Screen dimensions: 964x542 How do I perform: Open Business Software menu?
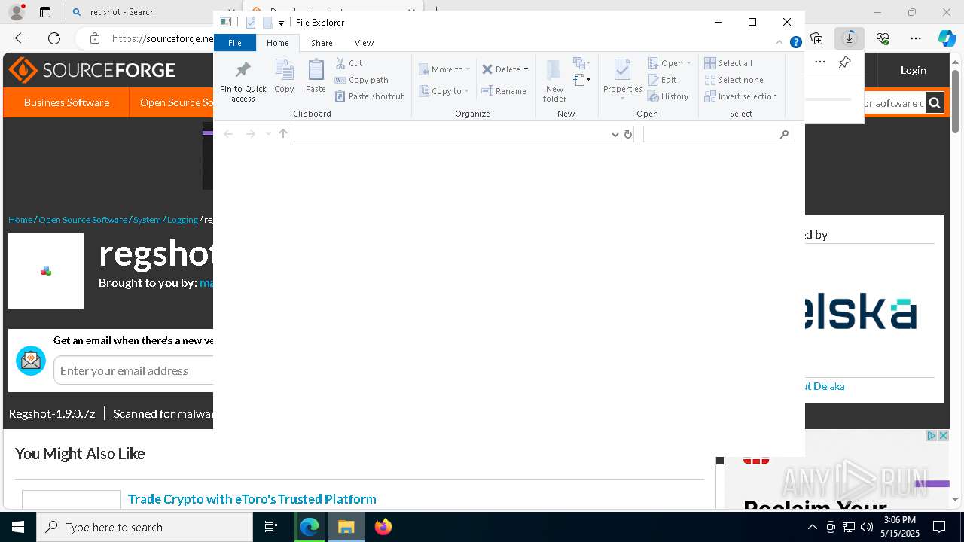click(x=66, y=102)
